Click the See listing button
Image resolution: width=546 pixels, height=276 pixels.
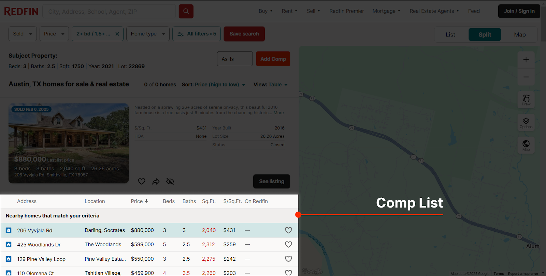coord(271,182)
